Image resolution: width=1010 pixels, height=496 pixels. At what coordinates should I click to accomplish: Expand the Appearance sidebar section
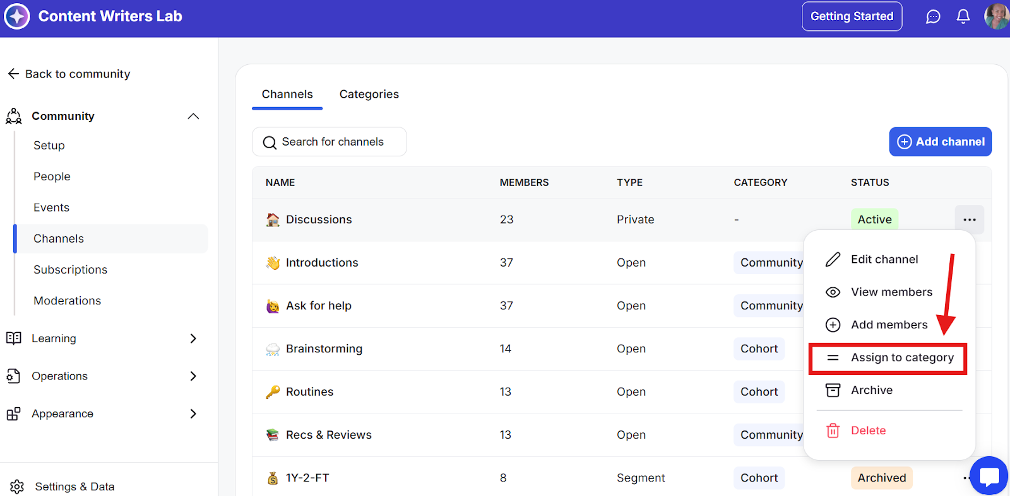pos(193,413)
